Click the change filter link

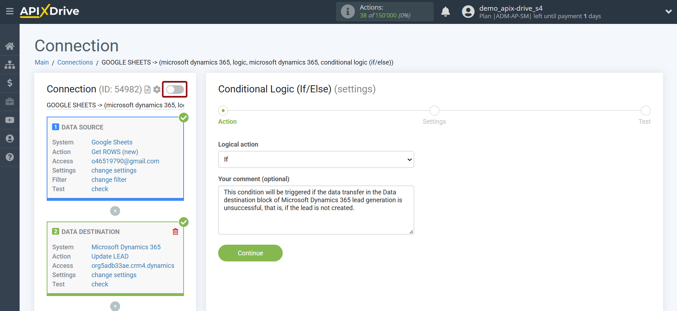click(109, 180)
